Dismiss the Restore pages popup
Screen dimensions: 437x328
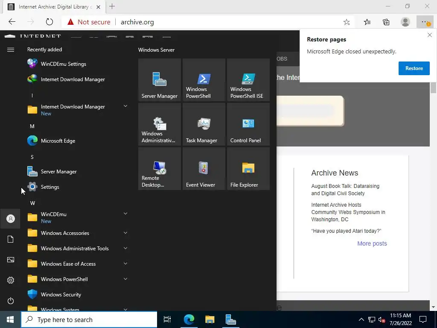pyautogui.click(x=429, y=35)
